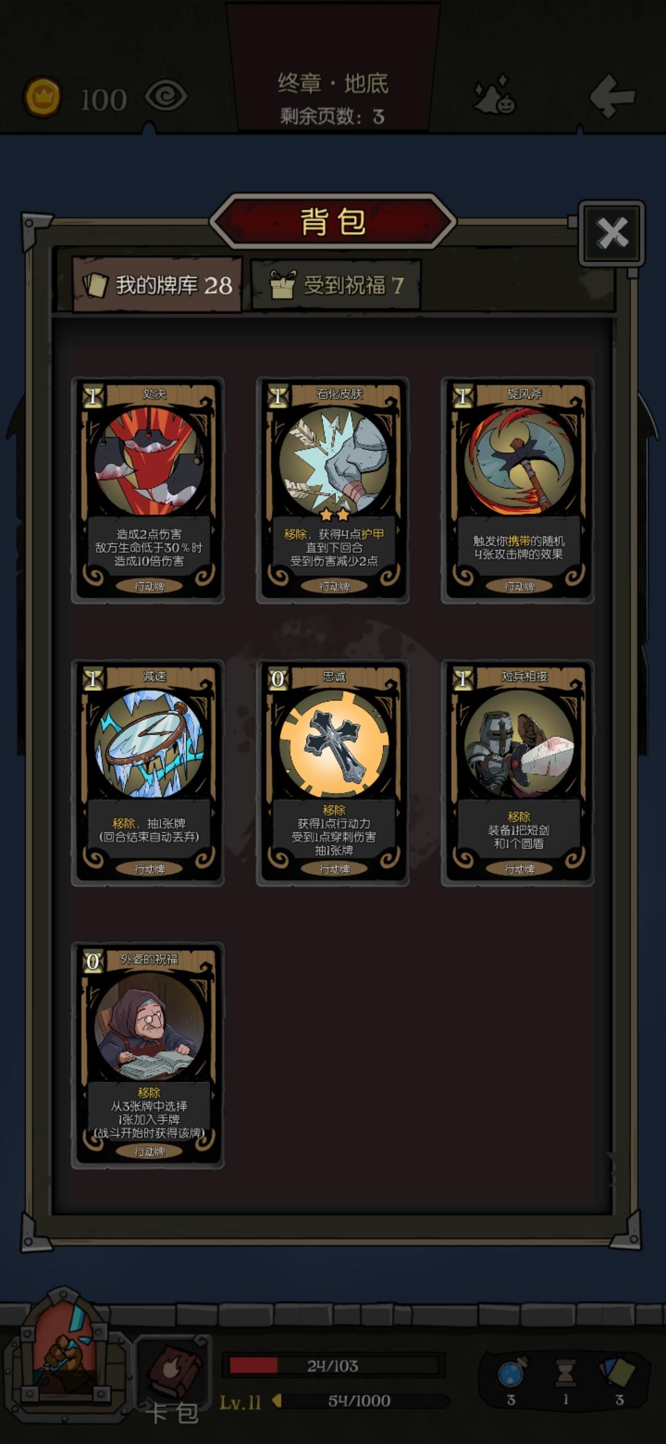This screenshot has height=1444, width=666.
Task: Click the gold crown coin icon
Action: tap(42, 98)
